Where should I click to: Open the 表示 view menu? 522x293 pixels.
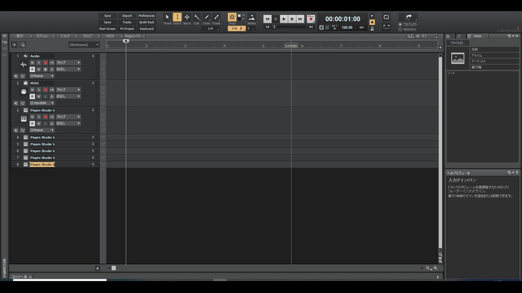(22, 36)
